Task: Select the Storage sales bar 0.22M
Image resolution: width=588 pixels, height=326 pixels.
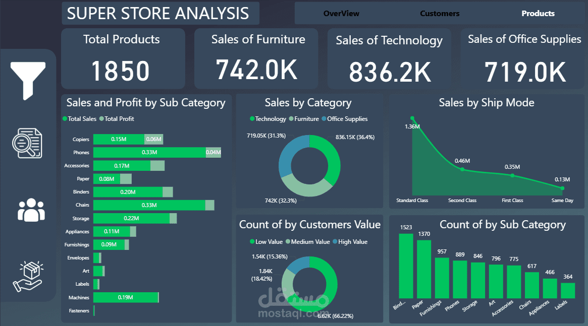Action: (131, 218)
